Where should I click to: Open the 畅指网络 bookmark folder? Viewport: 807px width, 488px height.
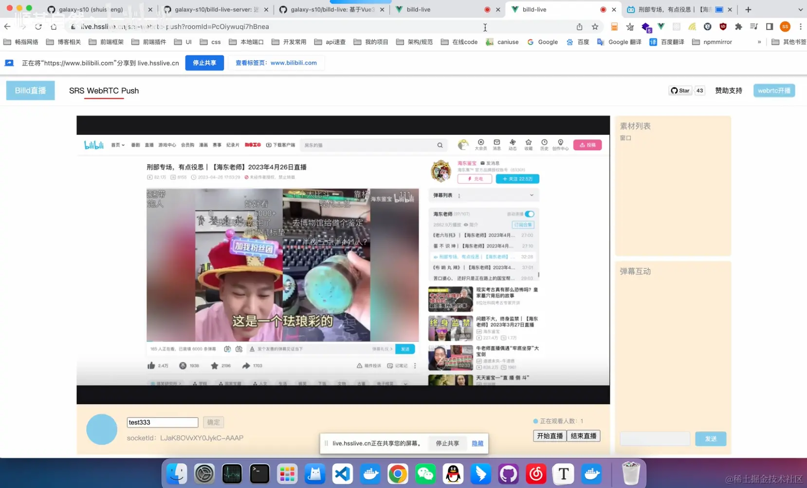coord(21,42)
